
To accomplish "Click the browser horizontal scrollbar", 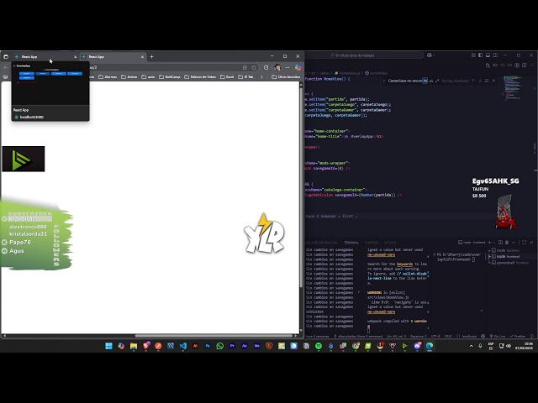I will pos(214,336).
